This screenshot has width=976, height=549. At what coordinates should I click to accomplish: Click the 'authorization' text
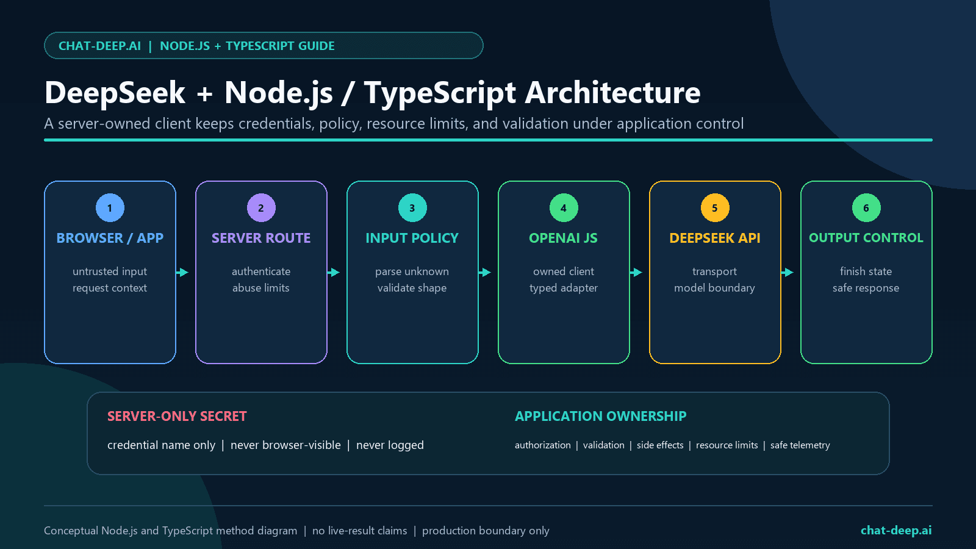point(543,445)
